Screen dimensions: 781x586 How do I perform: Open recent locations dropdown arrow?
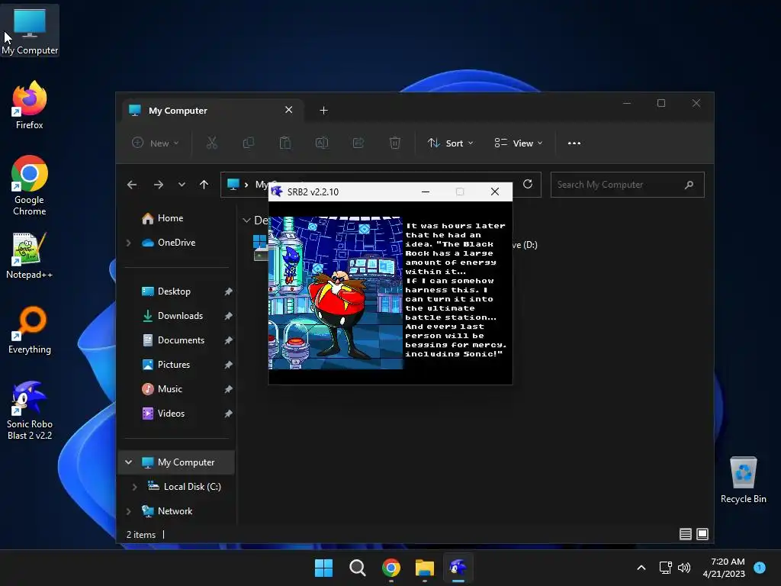[182, 185]
